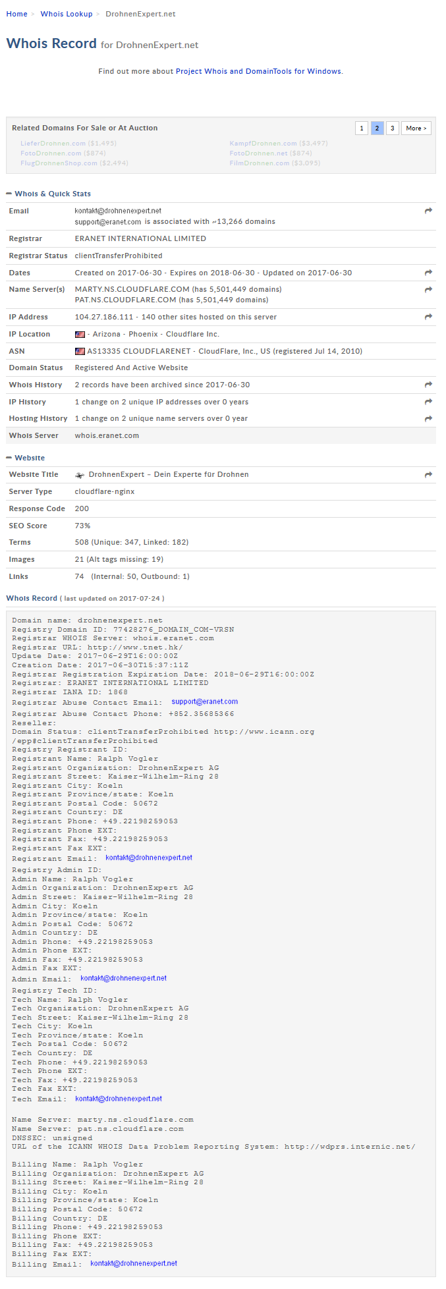Click the DNSSEC: unsigned record line
Screen dimensions: 446x1289
click(x=52, y=1138)
